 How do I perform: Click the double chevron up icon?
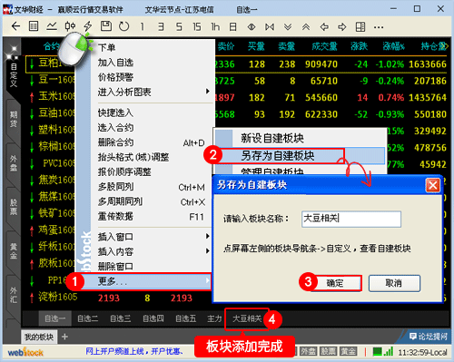point(306,27)
